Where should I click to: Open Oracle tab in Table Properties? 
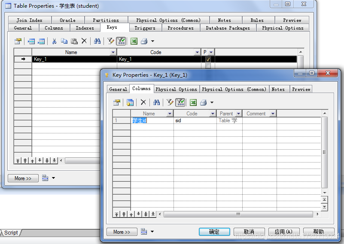67,20
